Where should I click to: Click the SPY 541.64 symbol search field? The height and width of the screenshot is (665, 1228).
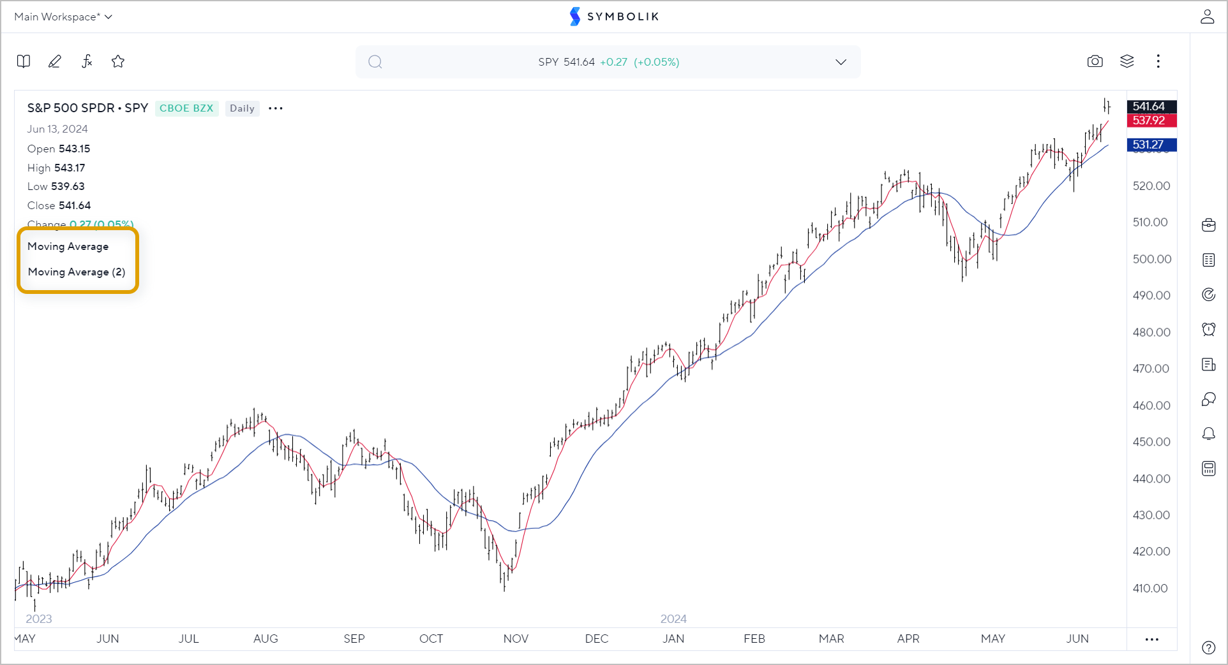(x=608, y=62)
